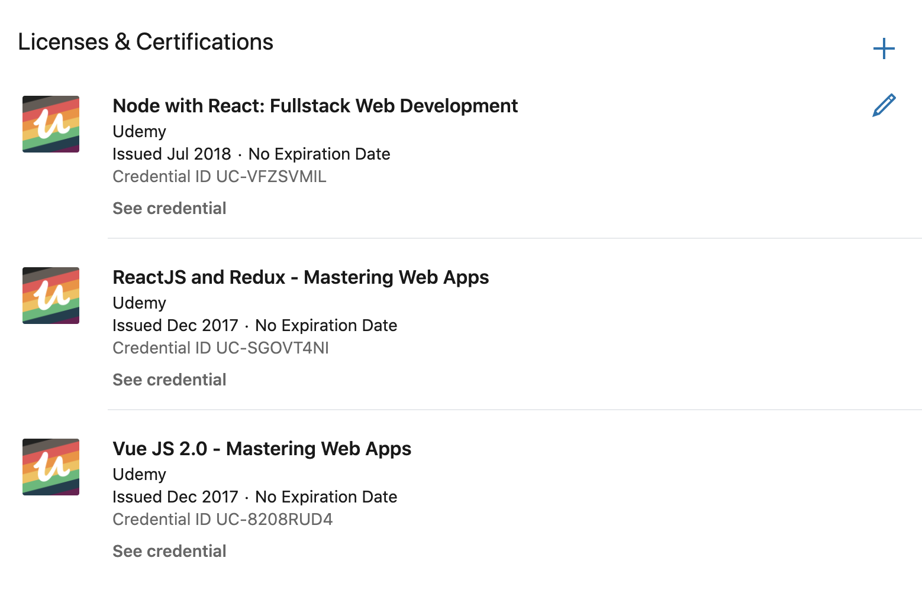
Task: Open the ReactJS and Redux - Mastering Web Apps title
Action: pos(301,277)
